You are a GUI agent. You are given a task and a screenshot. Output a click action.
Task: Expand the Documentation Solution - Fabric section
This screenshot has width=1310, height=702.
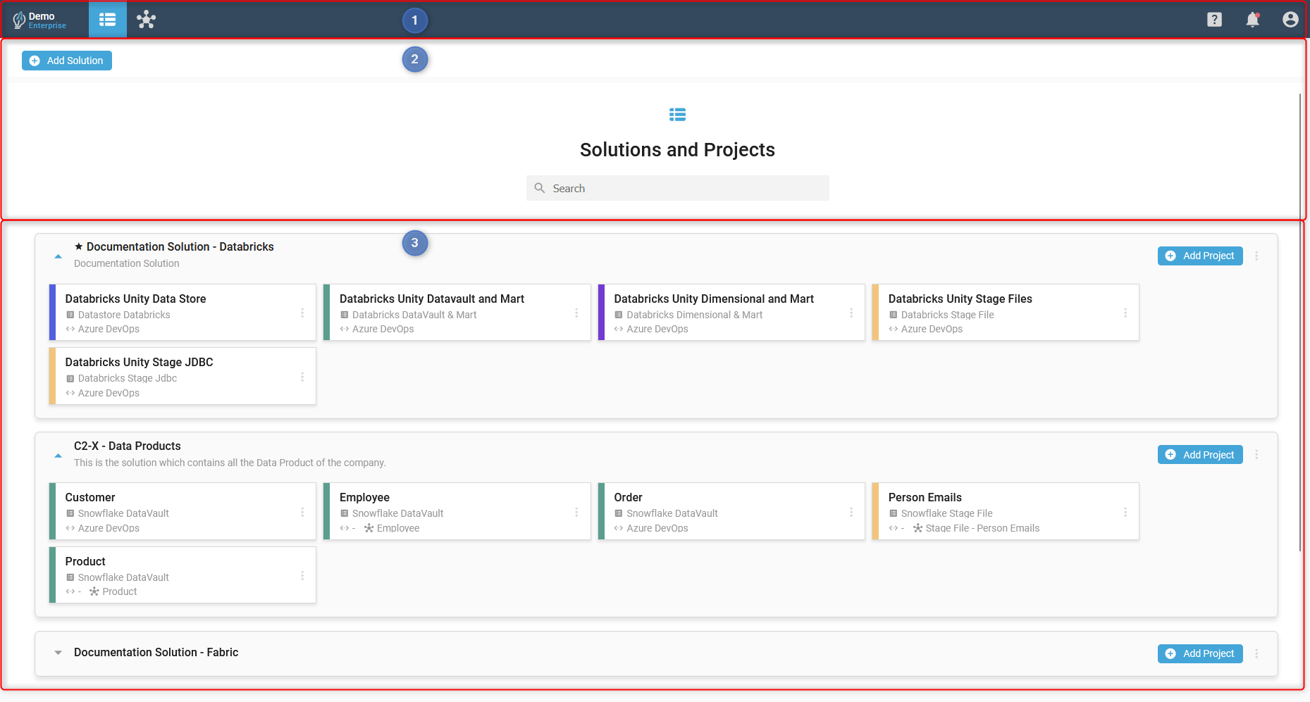(58, 653)
